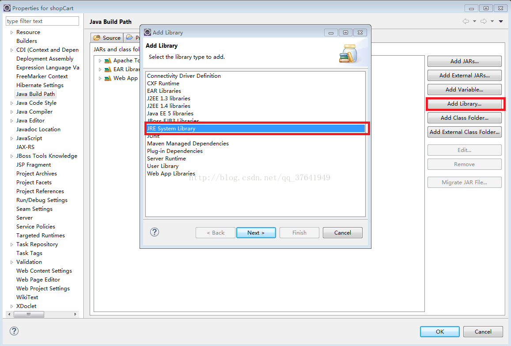Image resolution: width=511 pixels, height=346 pixels.
Task: Click the Next button
Action: pyautogui.click(x=256, y=232)
